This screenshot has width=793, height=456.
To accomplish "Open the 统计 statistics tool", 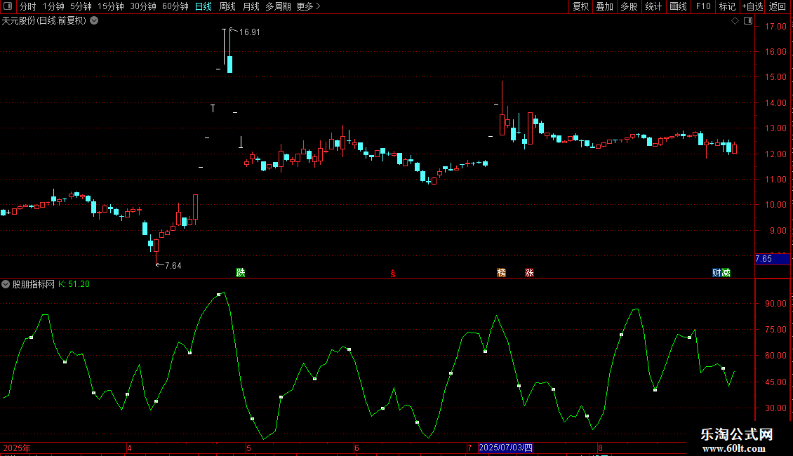I will (x=653, y=6).
